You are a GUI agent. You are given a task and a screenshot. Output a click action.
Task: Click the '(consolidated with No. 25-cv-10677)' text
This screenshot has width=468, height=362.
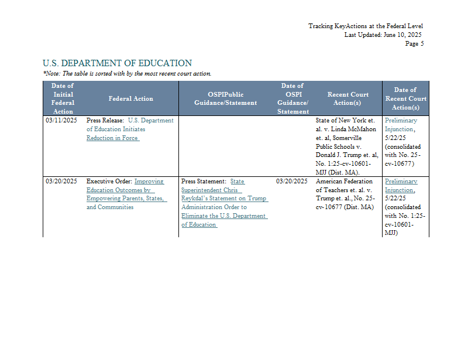pyautogui.click(x=402, y=155)
